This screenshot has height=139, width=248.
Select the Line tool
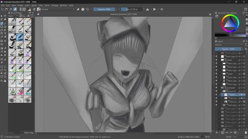5,23
